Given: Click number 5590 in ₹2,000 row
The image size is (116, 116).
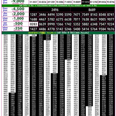Looking at the screenshot, I should point(68,15).
